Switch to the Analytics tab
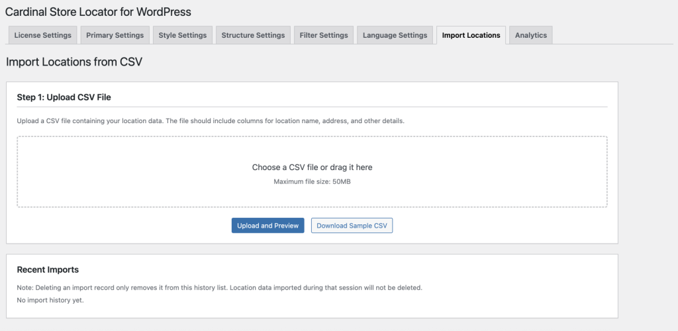This screenshot has width=678, height=331. click(x=530, y=35)
